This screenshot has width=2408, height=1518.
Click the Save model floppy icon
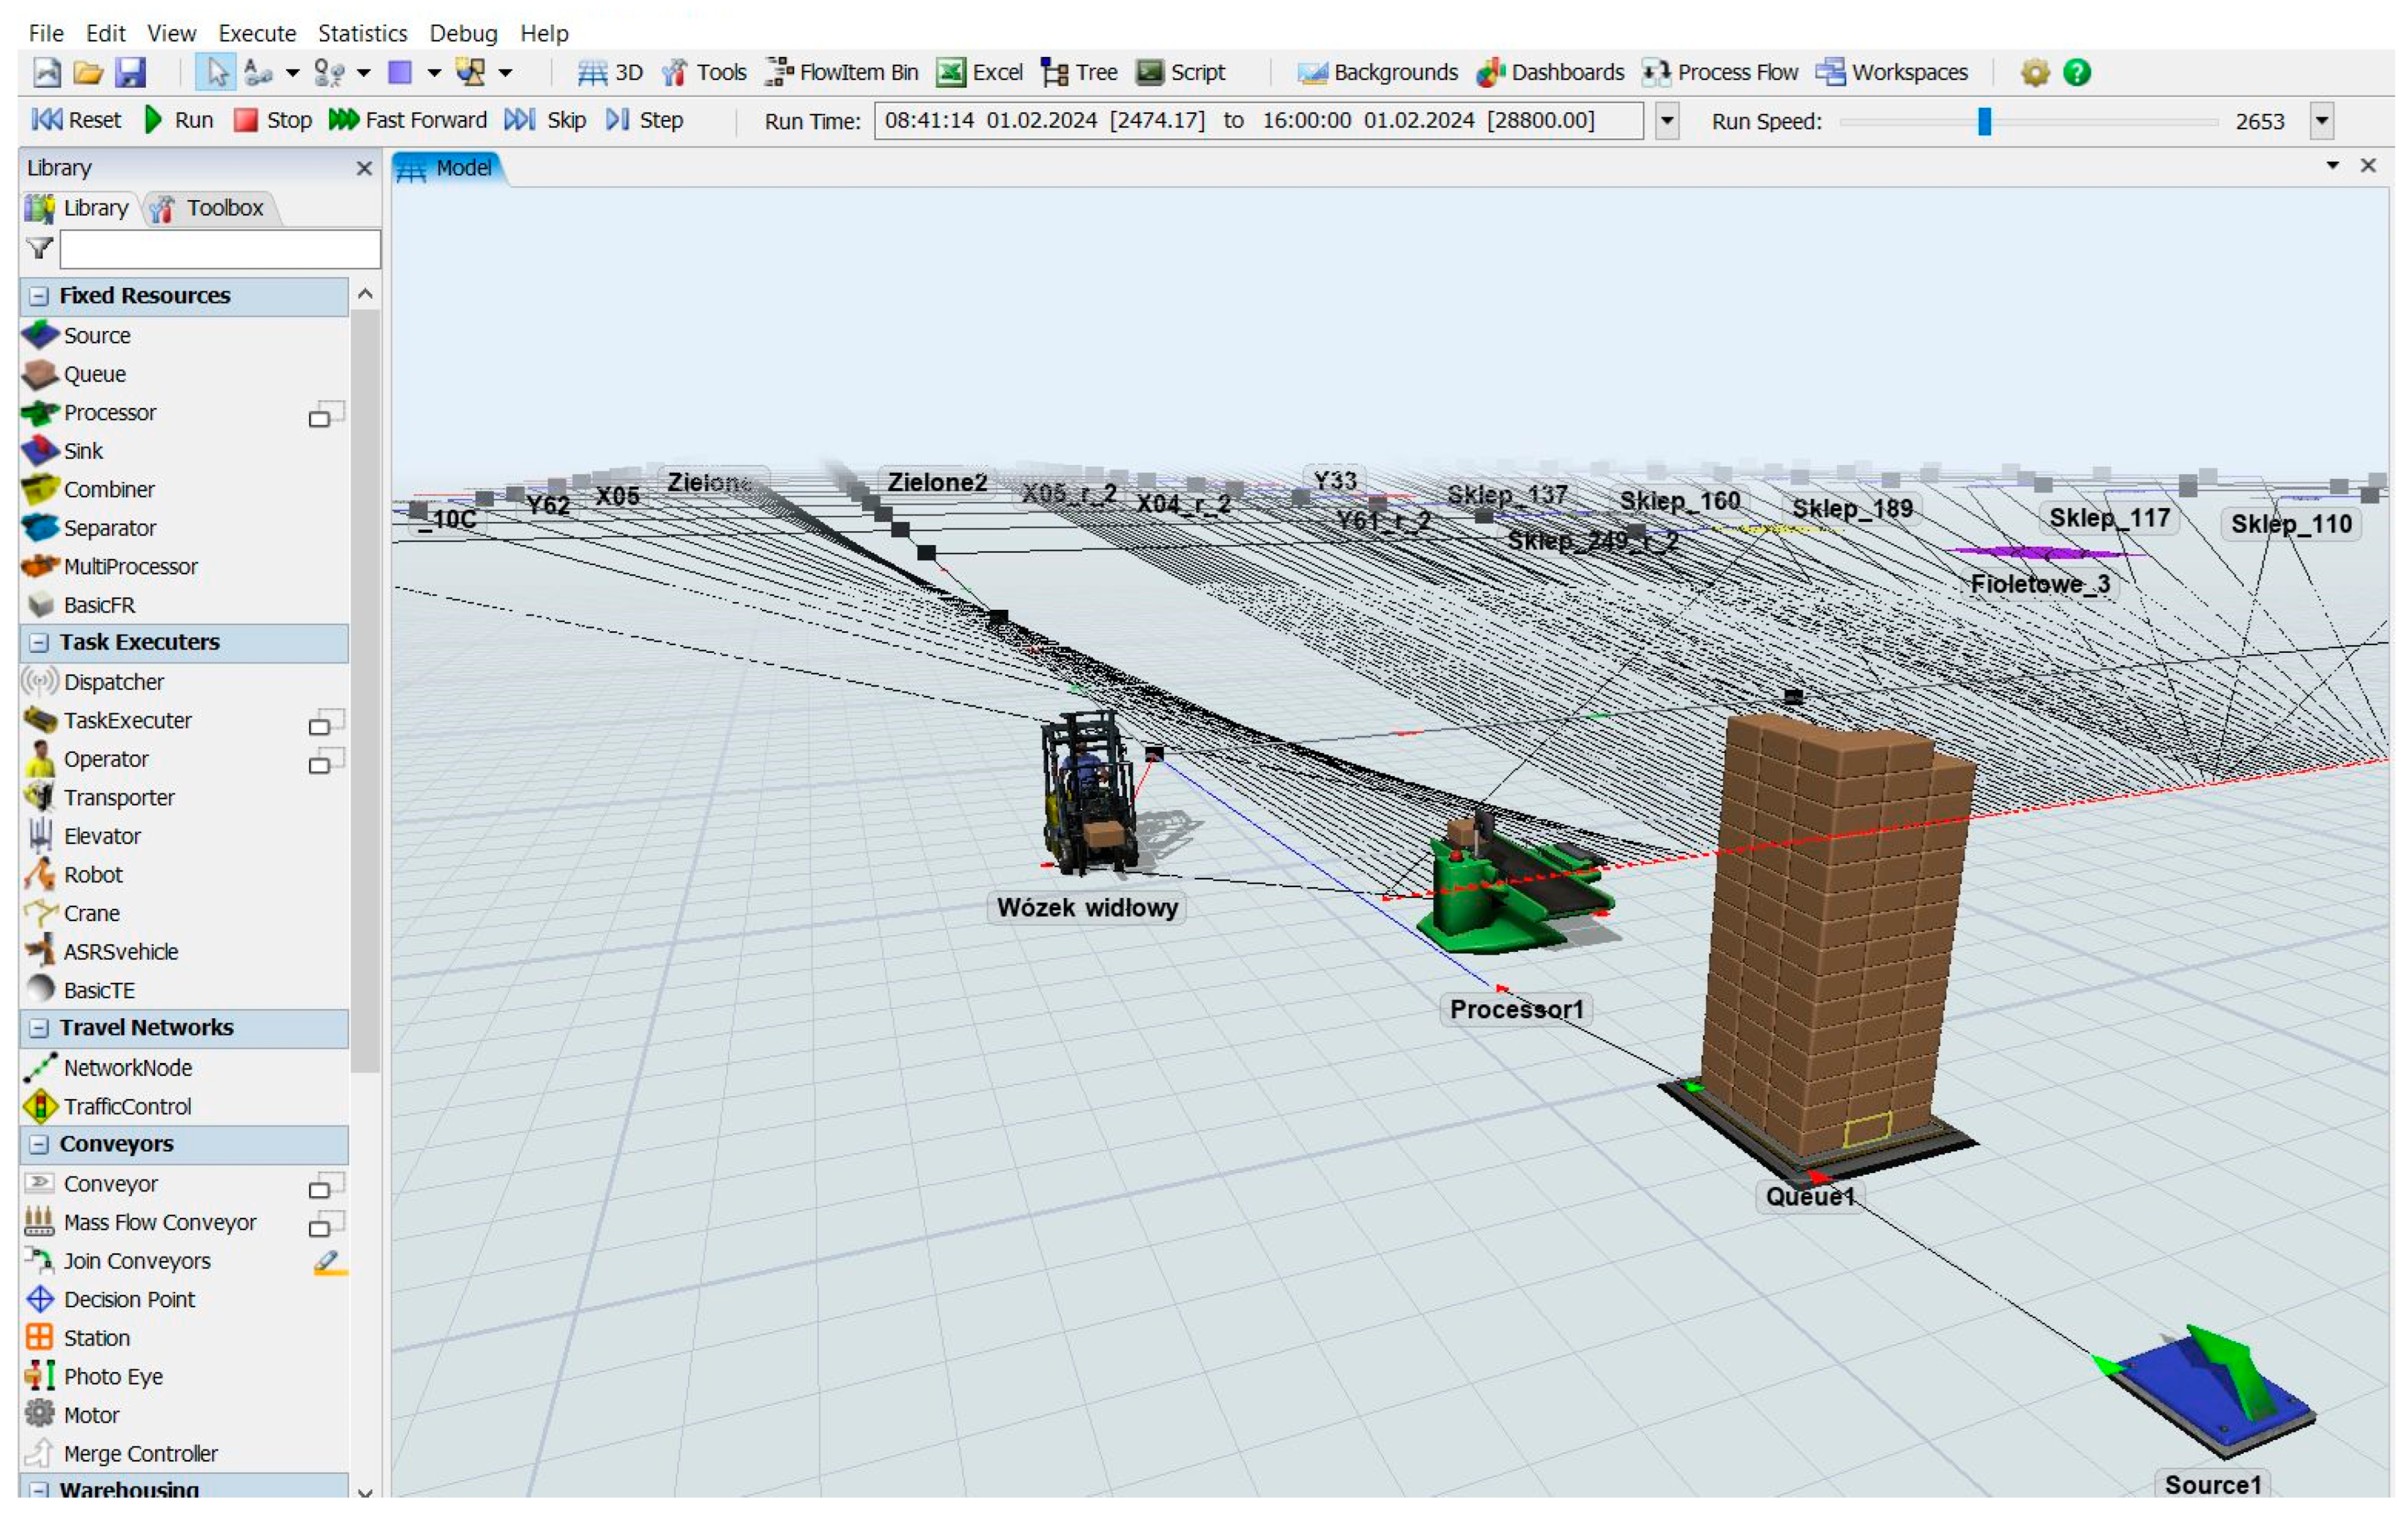tap(130, 72)
